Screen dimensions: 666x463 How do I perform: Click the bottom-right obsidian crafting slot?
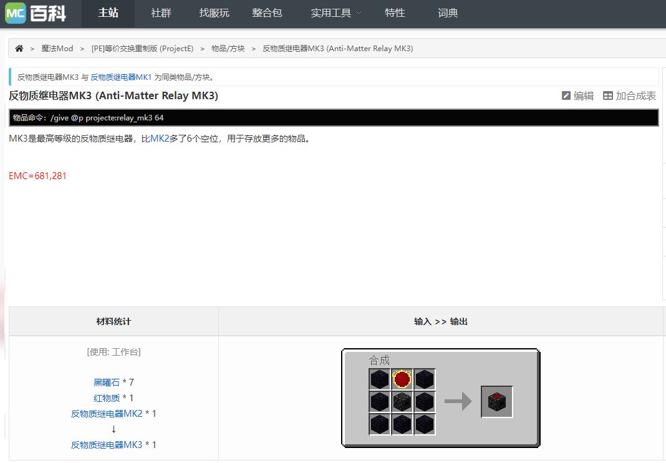coord(424,424)
